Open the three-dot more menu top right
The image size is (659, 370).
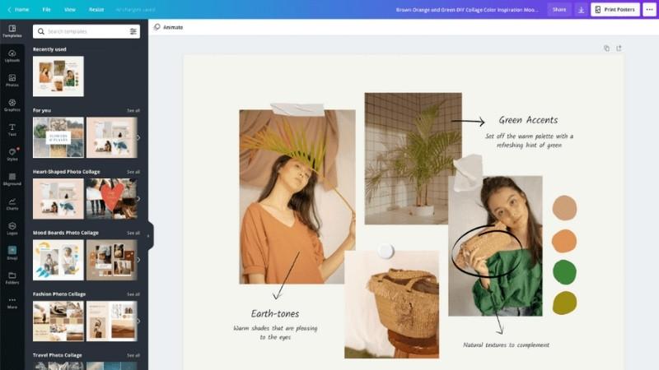click(x=650, y=10)
